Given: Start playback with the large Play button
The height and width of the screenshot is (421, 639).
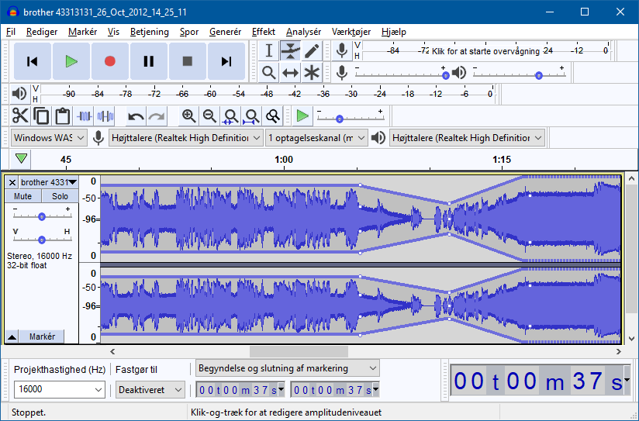Looking at the screenshot, I should (71, 61).
